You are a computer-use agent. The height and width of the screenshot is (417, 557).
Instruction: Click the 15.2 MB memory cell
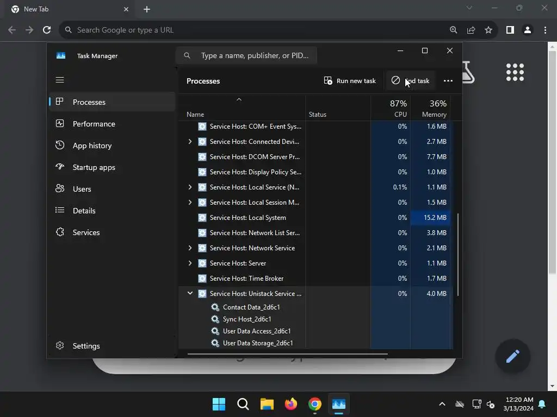pos(430,217)
